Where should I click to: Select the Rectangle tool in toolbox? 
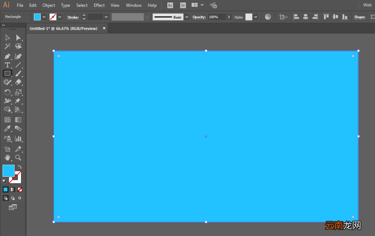(7, 73)
